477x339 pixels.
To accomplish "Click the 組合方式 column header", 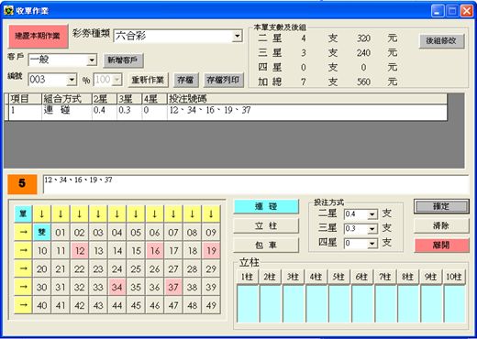I will 67,99.
